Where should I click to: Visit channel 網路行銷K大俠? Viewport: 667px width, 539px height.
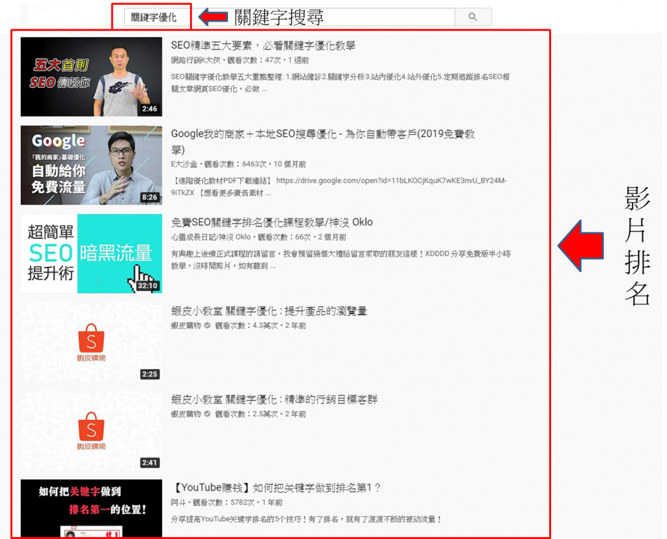195,61
